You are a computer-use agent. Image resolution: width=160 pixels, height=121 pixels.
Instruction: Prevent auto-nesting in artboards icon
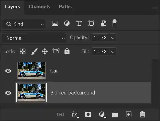point(56,51)
